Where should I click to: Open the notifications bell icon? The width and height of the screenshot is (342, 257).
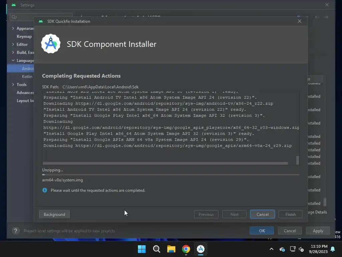[333, 249]
